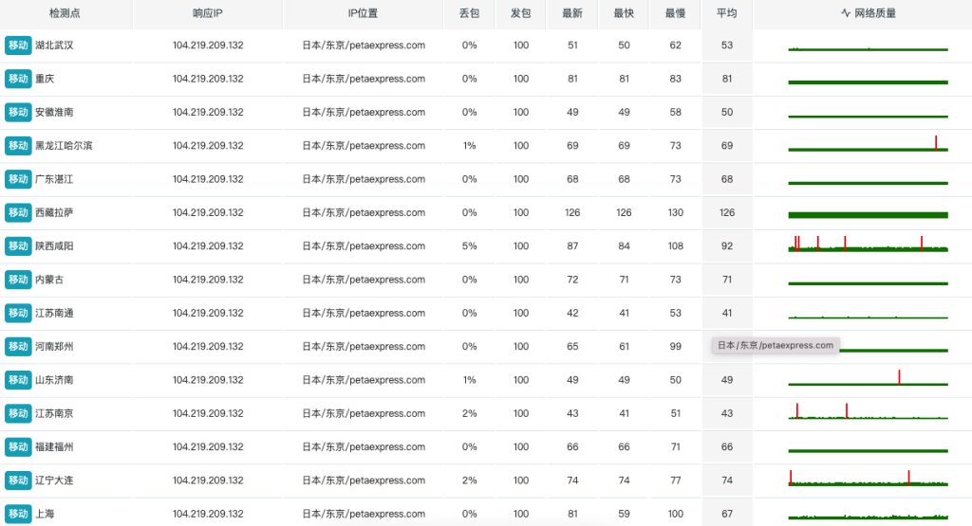Screen dimensions: 972x526
Task: Click the 移动 badge for 黑龙江哈尔滨
Action: (x=18, y=145)
